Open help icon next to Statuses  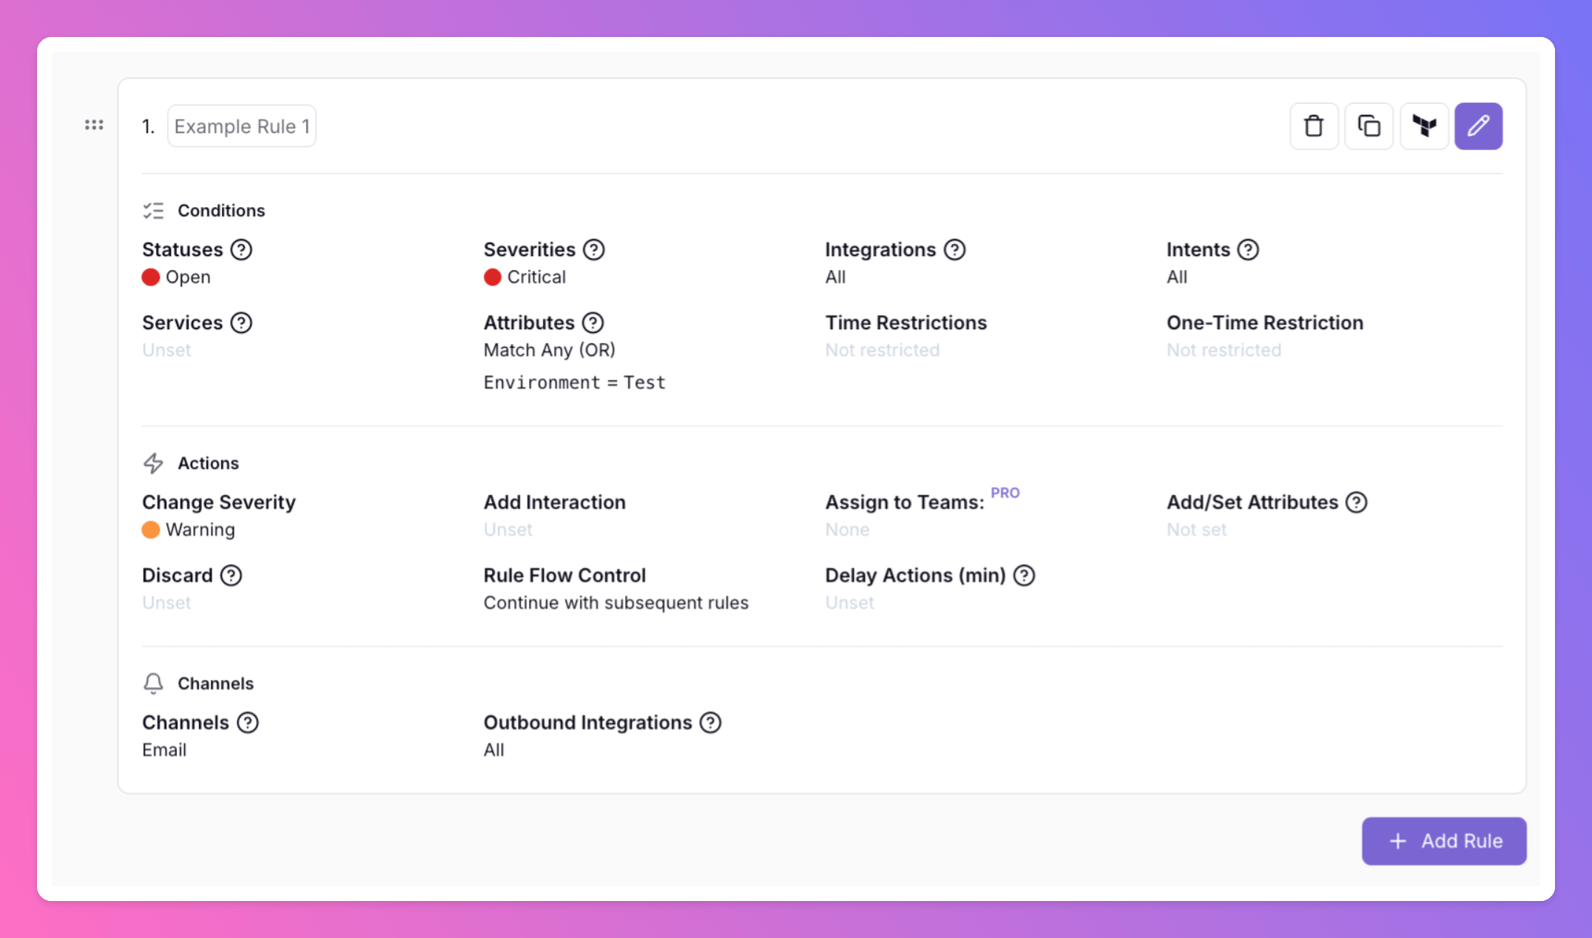(241, 250)
